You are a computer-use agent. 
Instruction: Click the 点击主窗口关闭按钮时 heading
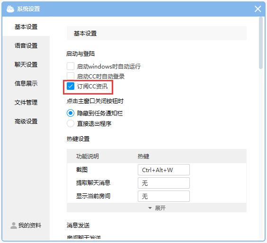[95, 101]
